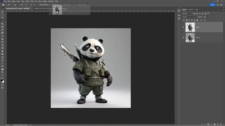Select the Brush tool
Screen dimensions: 225x126
pyautogui.click(x=2, y=36)
